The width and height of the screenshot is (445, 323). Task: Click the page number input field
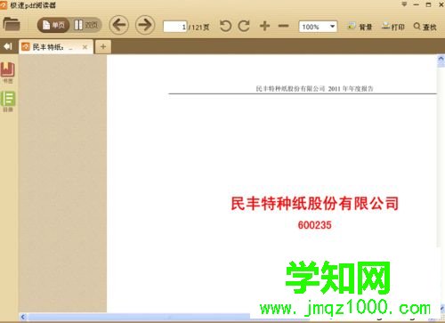click(x=175, y=27)
